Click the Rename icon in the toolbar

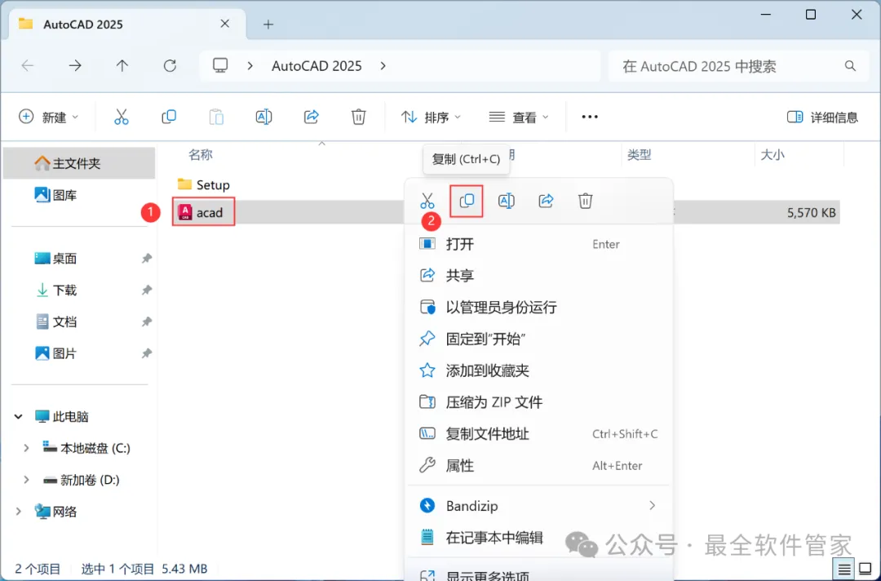pos(263,117)
